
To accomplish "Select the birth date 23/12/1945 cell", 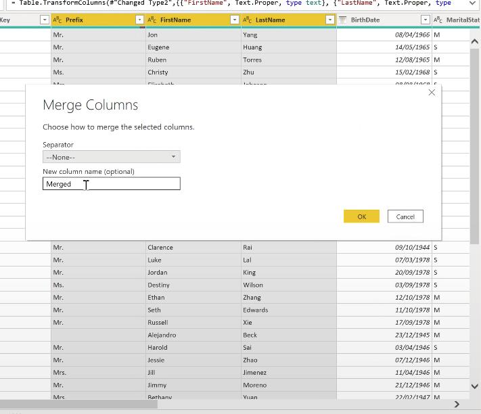I will [384, 335].
